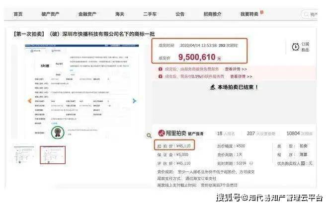Click the 订阅拍品 reminder label

305,47
